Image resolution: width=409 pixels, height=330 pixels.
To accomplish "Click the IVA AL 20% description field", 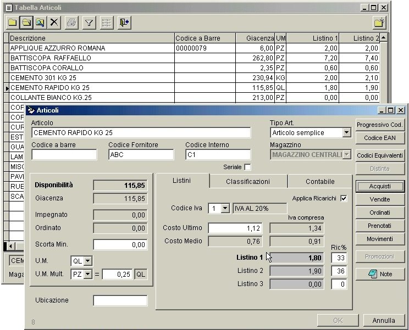I will tap(260, 208).
